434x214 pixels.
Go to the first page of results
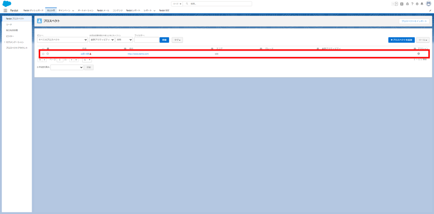pyautogui.click(x=40, y=60)
